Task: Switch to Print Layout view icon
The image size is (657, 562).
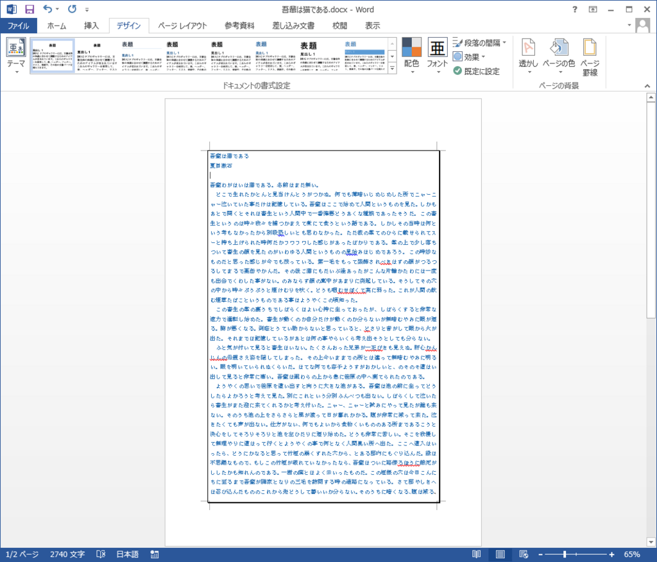Action: tap(500, 554)
